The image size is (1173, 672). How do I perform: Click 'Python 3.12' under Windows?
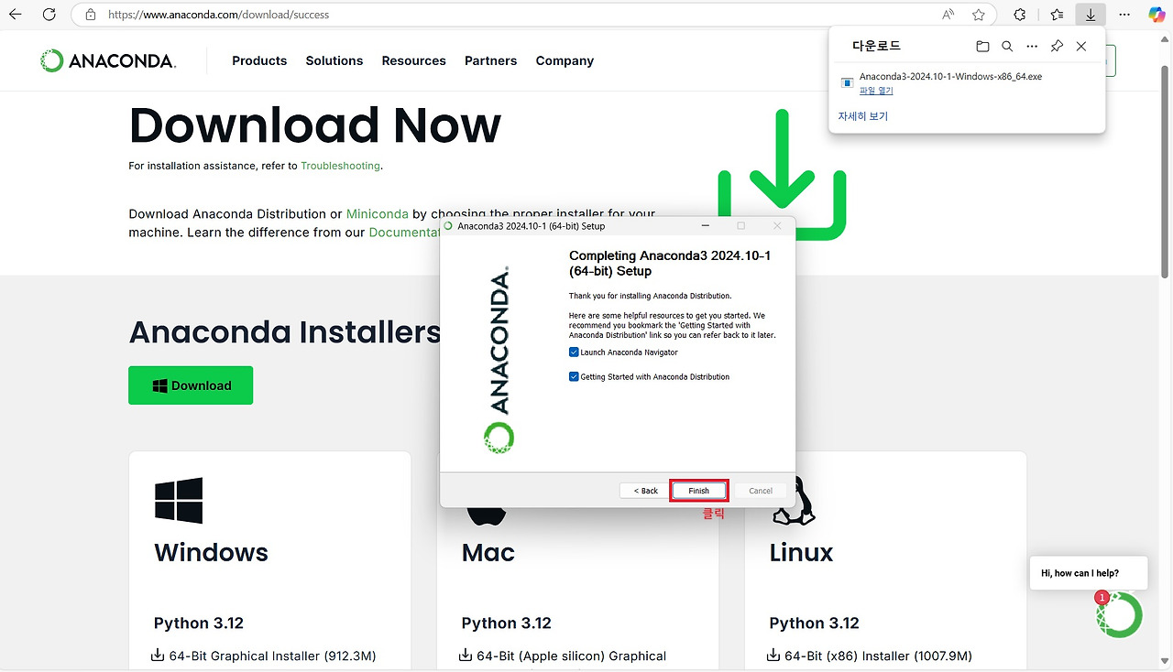click(x=199, y=623)
